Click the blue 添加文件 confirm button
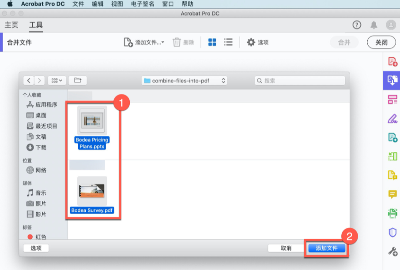The height and width of the screenshot is (270, 400). click(x=326, y=248)
